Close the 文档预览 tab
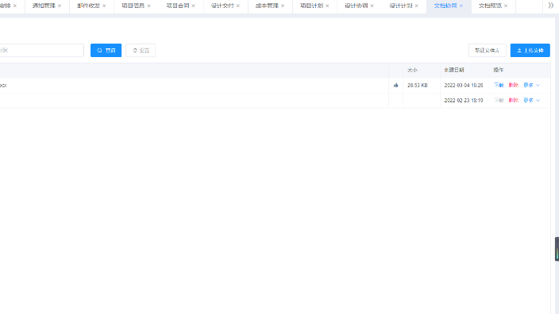The width and height of the screenshot is (559, 314). pos(506,6)
